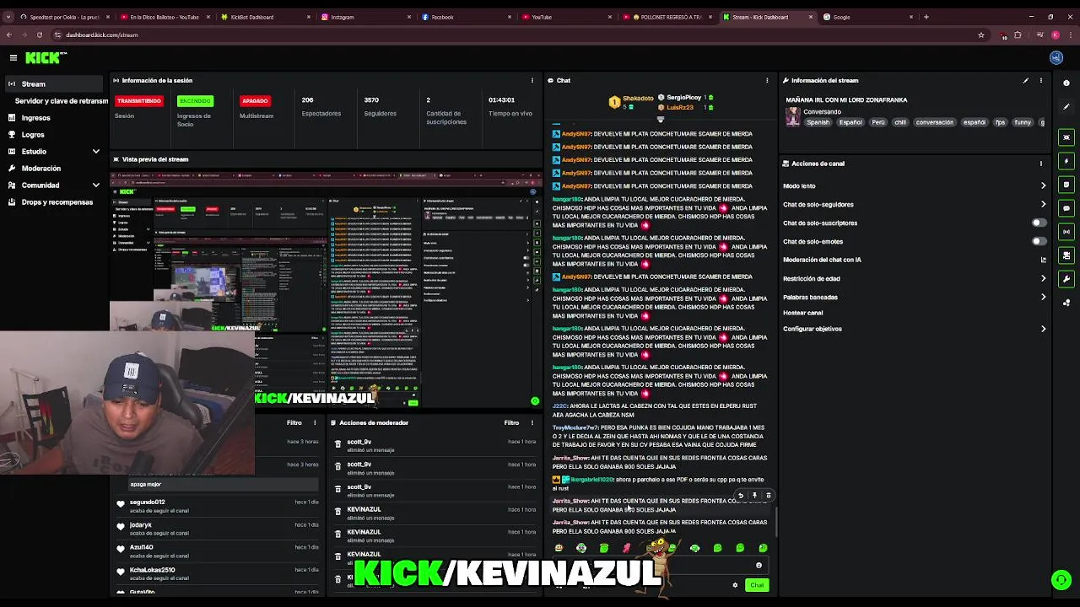Open Chat panel three-dot menu
Viewport: 1080px width, 607px height.
coord(767,81)
